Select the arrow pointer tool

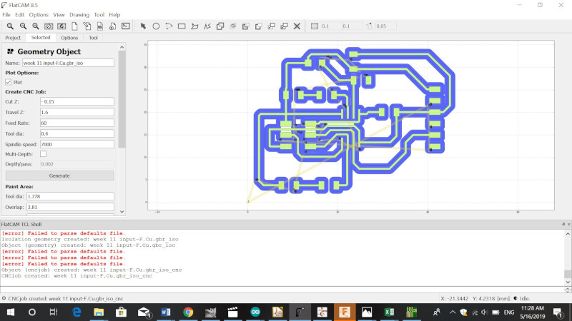pyautogui.click(x=143, y=26)
